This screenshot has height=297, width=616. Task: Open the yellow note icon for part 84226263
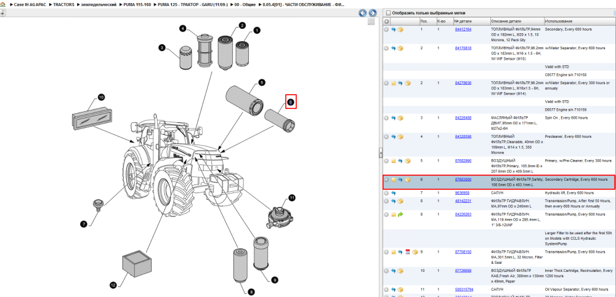point(393,215)
